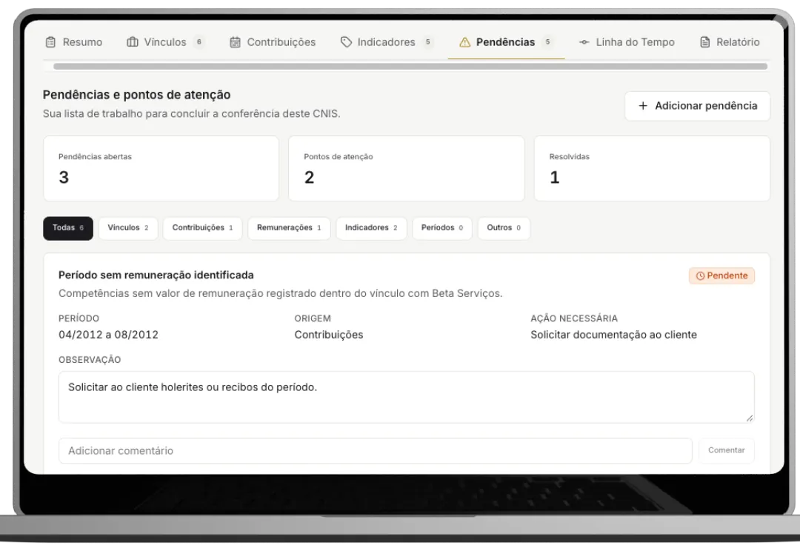Image resolution: width=800 pixels, height=551 pixels.
Task: Click the heading 'Pendências e pontos de atenção'
Action: click(x=137, y=94)
